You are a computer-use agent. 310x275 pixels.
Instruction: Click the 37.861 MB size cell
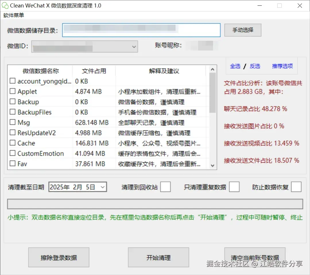tap(90, 164)
